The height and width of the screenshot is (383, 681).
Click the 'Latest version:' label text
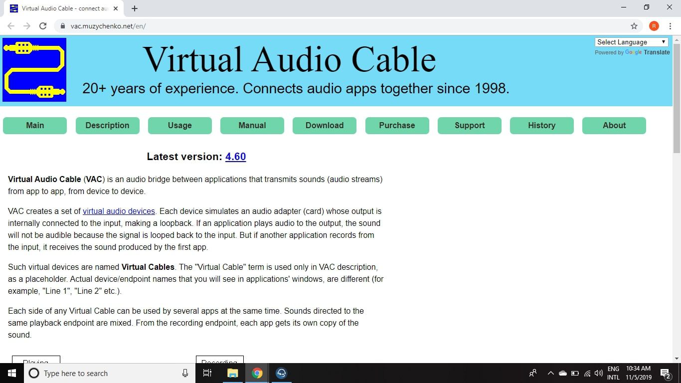point(184,157)
